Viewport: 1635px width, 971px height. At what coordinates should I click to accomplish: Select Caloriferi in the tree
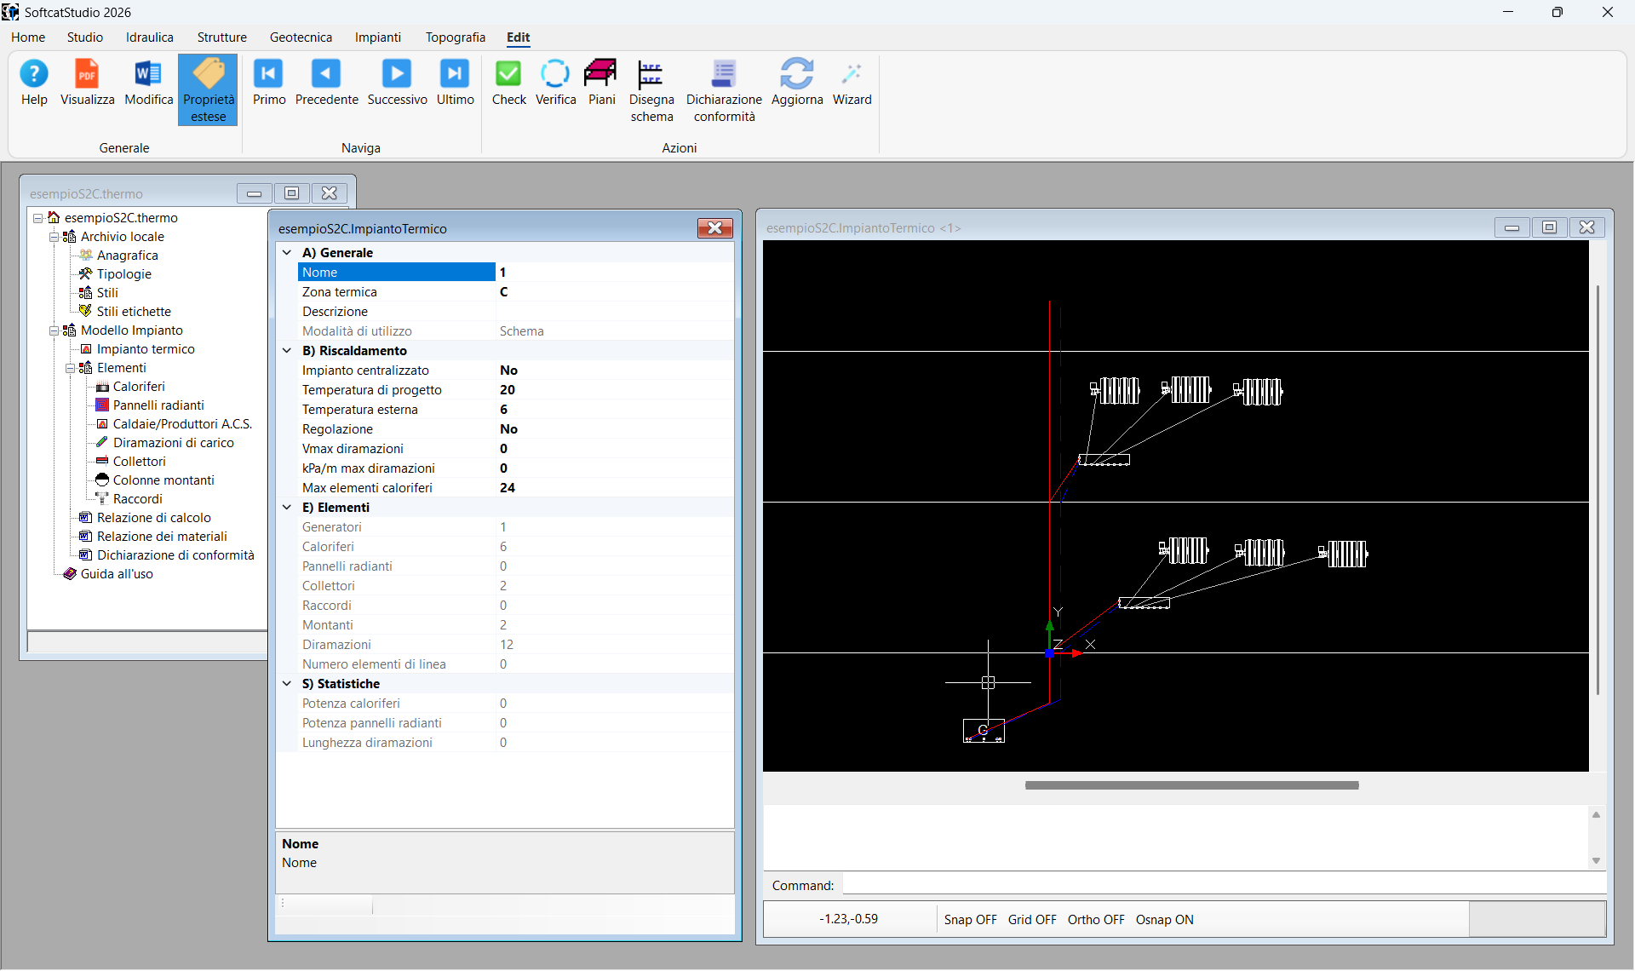coord(139,387)
